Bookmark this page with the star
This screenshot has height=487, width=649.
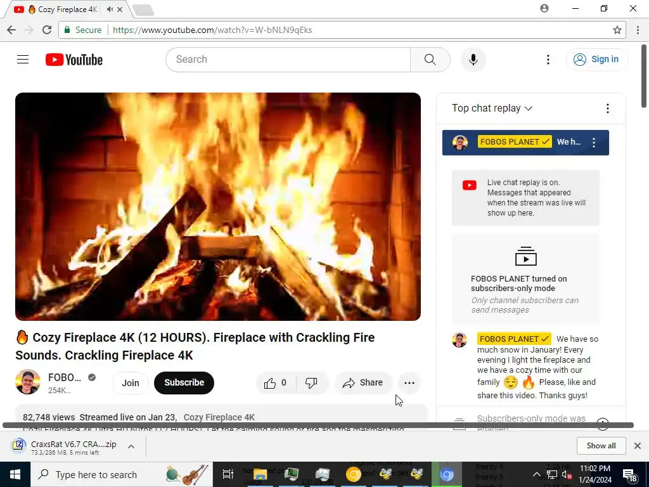(x=617, y=30)
